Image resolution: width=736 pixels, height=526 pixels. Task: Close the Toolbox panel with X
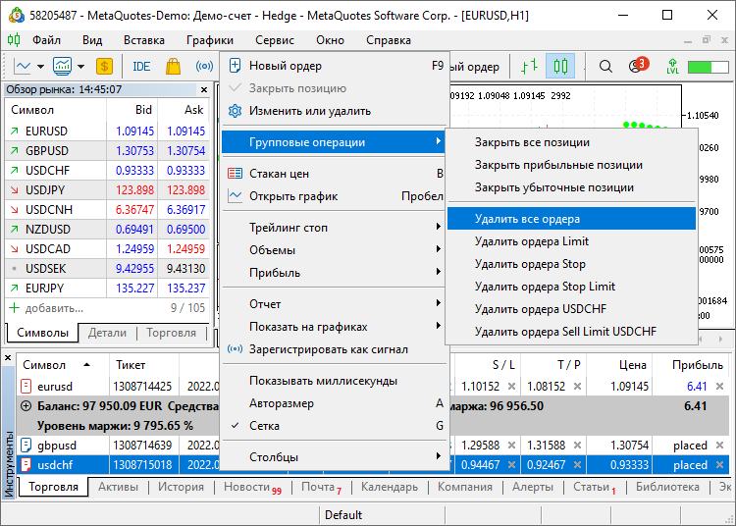8,358
